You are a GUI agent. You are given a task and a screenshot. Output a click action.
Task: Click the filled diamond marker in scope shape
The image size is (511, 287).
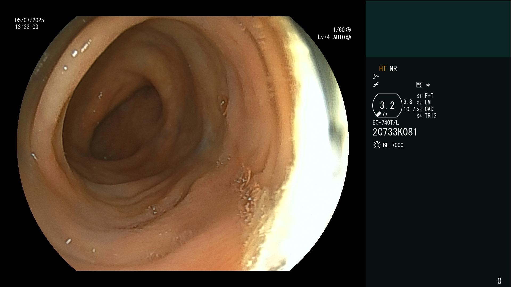tap(378, 114)
